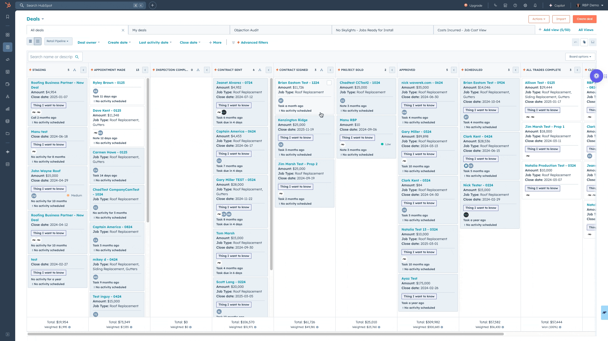The height and width of the screenshot is (341, 608).
Task: Click the phone calling icon
Action: (495, 5)
